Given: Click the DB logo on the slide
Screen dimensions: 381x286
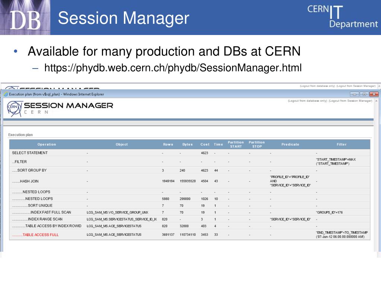Looking at the screenshot, I should point(25,17).
